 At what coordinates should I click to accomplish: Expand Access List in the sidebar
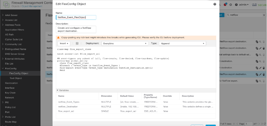3,20
